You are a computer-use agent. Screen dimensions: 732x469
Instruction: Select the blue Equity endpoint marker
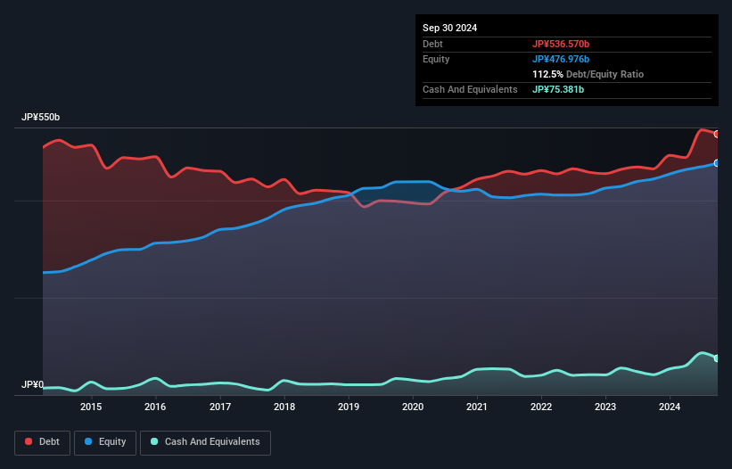(x=717, y=163)
